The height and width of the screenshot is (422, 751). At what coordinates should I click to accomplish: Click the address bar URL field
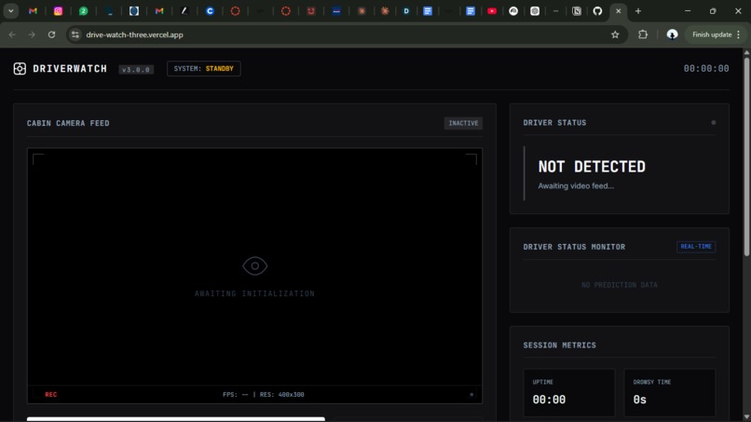click(345, 34)
